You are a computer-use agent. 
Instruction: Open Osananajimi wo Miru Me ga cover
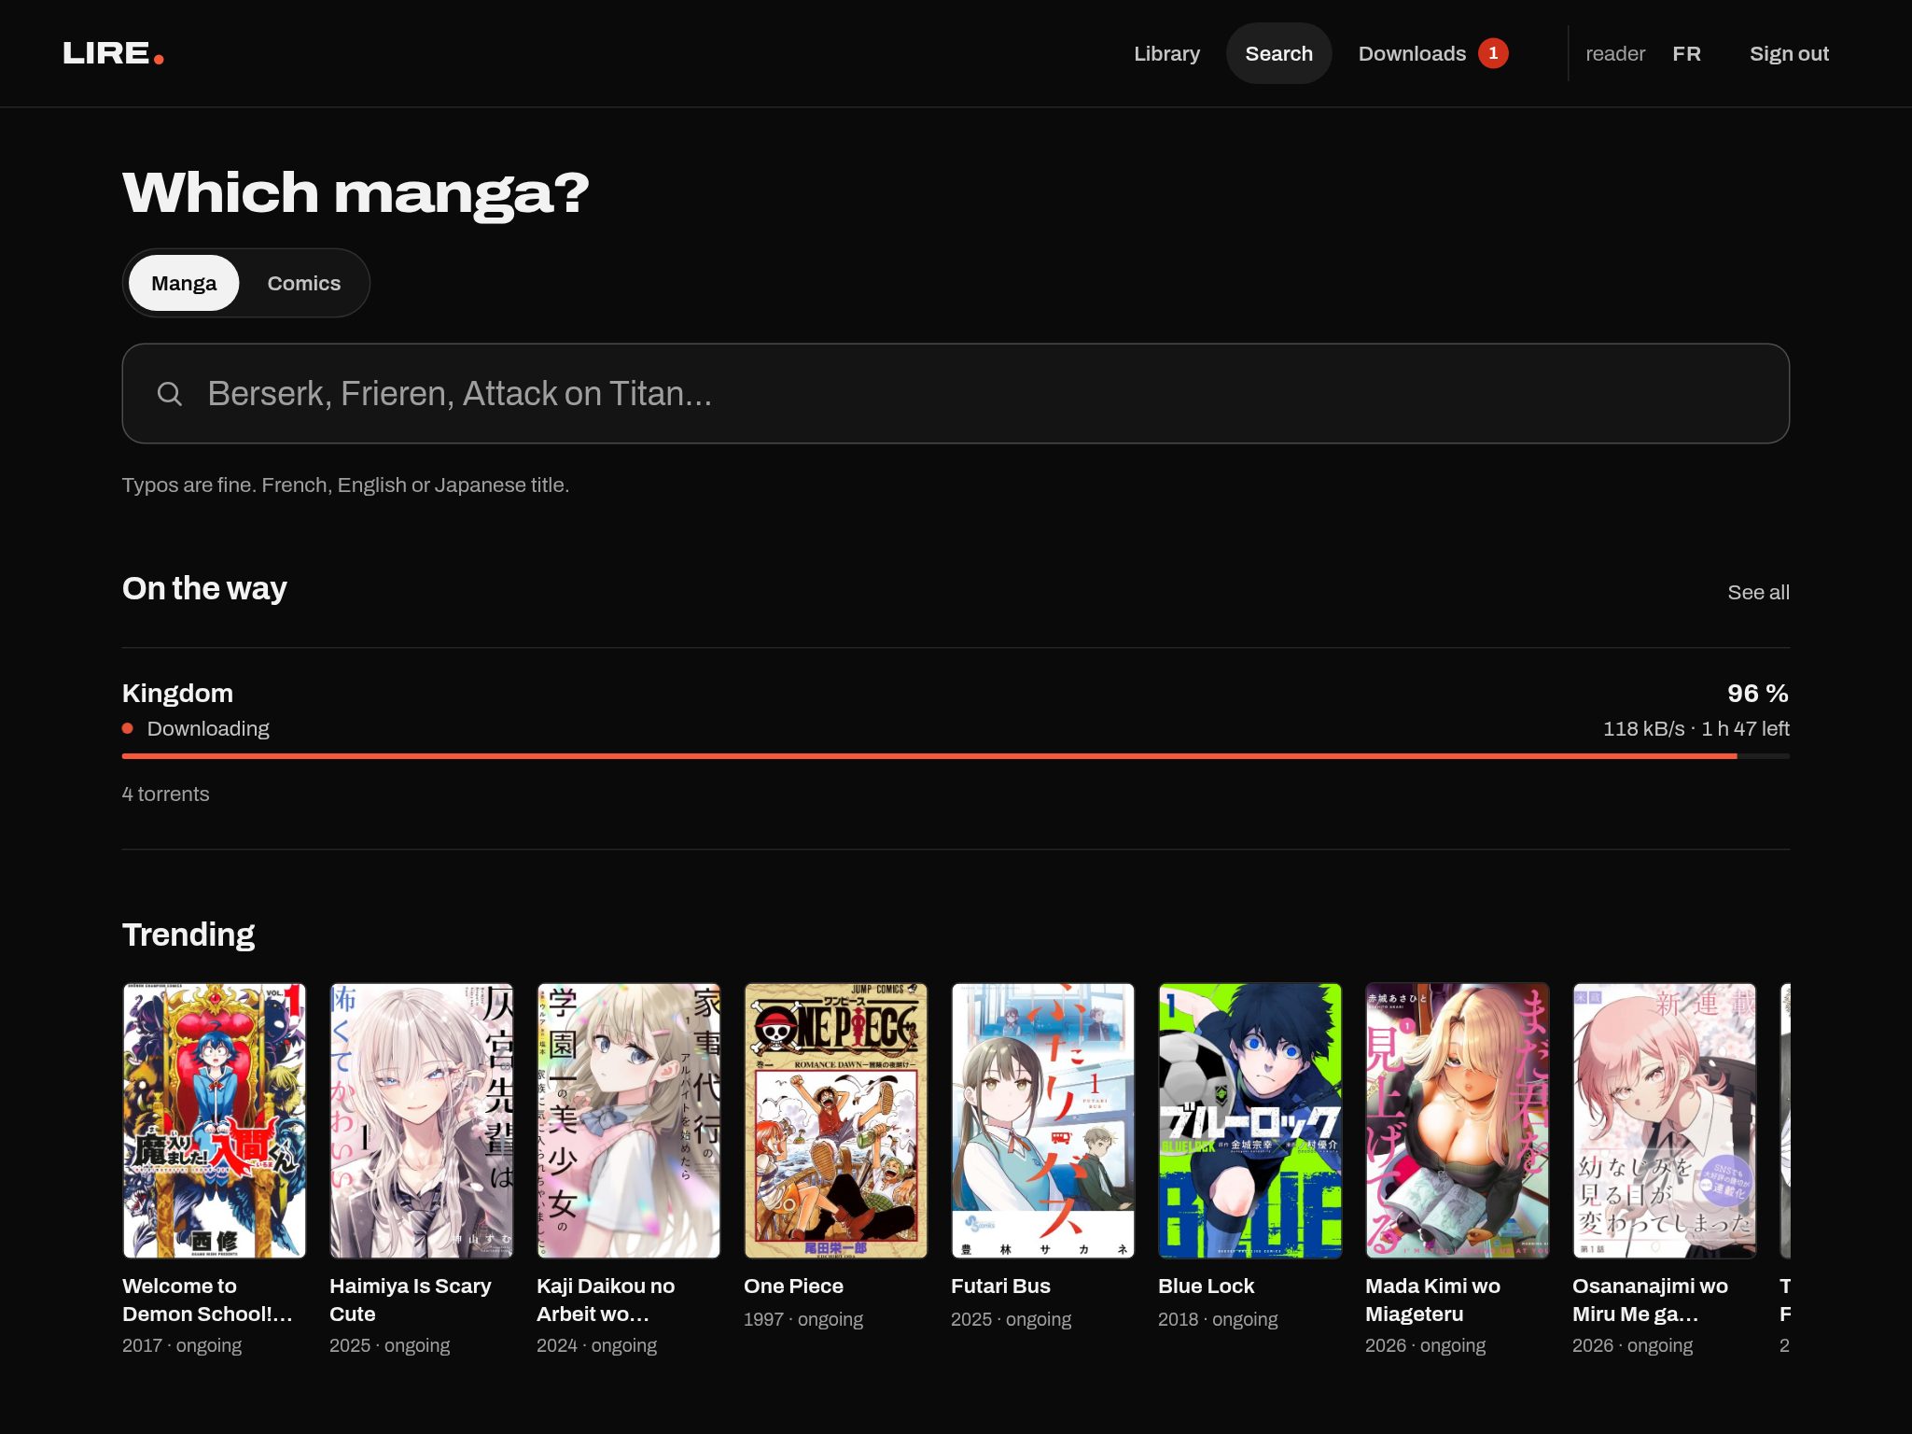(x=1664, y=1120)
